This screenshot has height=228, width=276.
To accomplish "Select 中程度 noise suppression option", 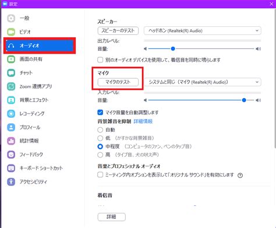I will 100,146.
